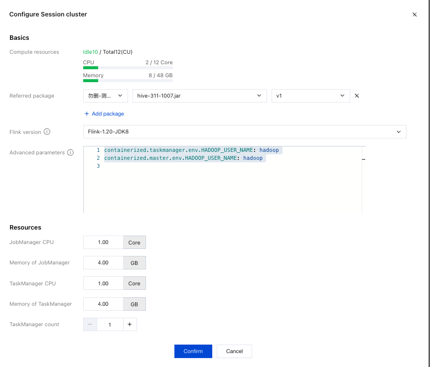Viewport: 430px width, 367px height.
Task: Edit the Memory of TaskManager value field
Action: (x=103, y=304)
